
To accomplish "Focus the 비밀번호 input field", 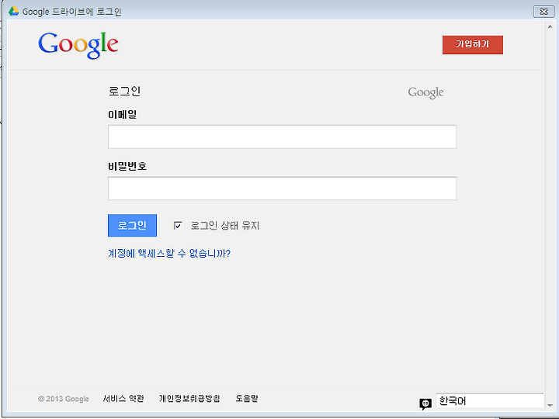I will pos(282,188).
